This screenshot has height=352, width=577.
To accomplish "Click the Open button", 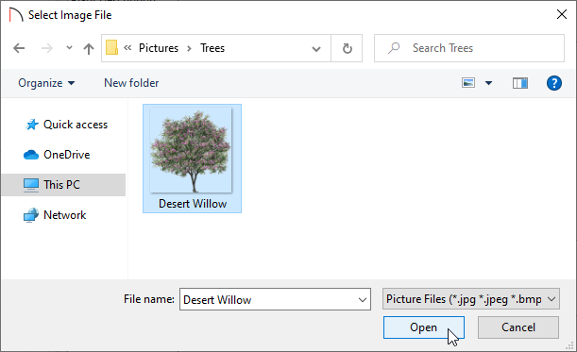I will tap(424, 327).
